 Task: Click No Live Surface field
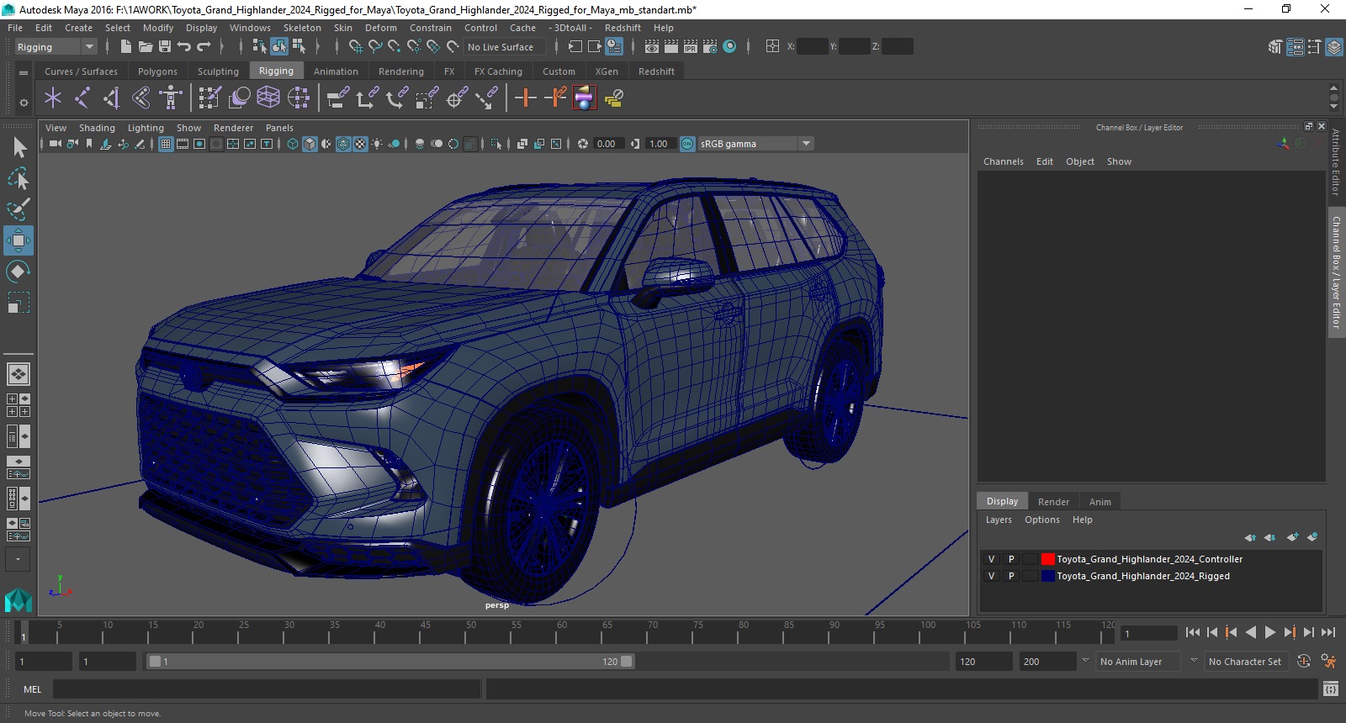[x=505, y=47]
